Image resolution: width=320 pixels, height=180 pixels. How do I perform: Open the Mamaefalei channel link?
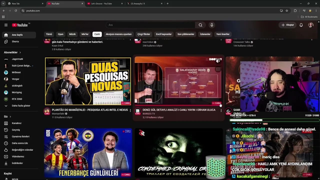(x=58, y=114)
